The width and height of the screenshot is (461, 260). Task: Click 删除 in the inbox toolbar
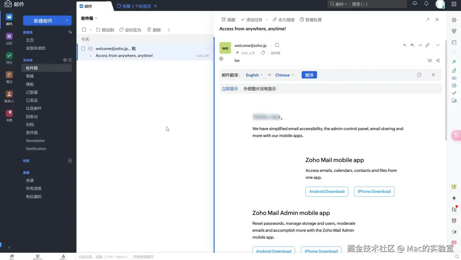pyautogui.click(x=154, y=30)
